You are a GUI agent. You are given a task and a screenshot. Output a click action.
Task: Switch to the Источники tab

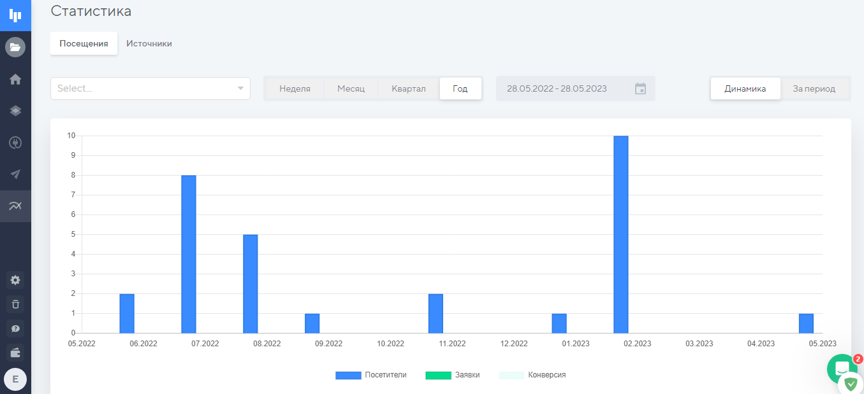[149, 44]
